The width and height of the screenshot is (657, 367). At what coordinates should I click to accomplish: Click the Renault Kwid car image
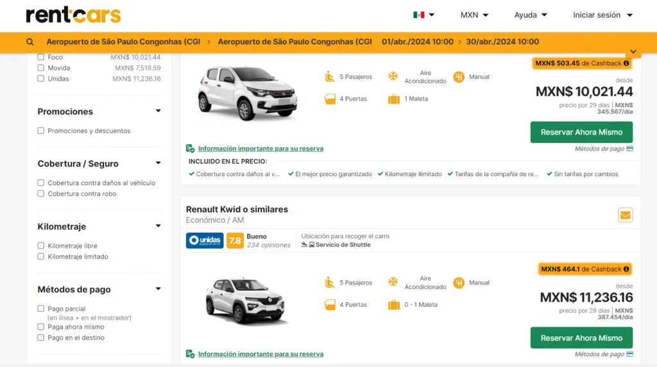(246, 300)
